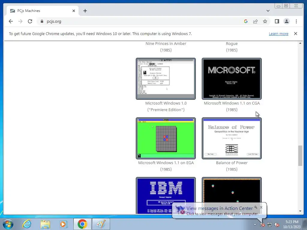Go back to the previous page
Screen dimensions: 307x230
click(x=11, y=21)
